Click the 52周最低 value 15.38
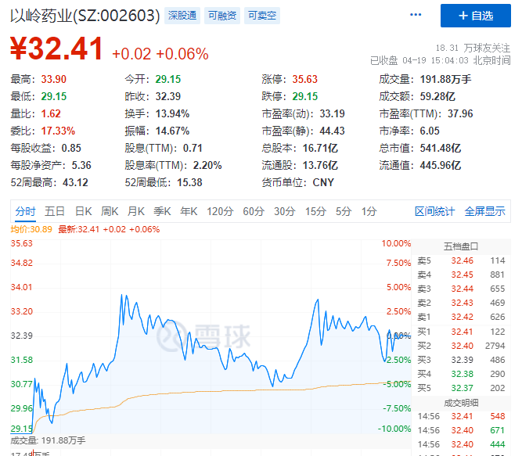 pyautogui.click(x=189, y=182)
